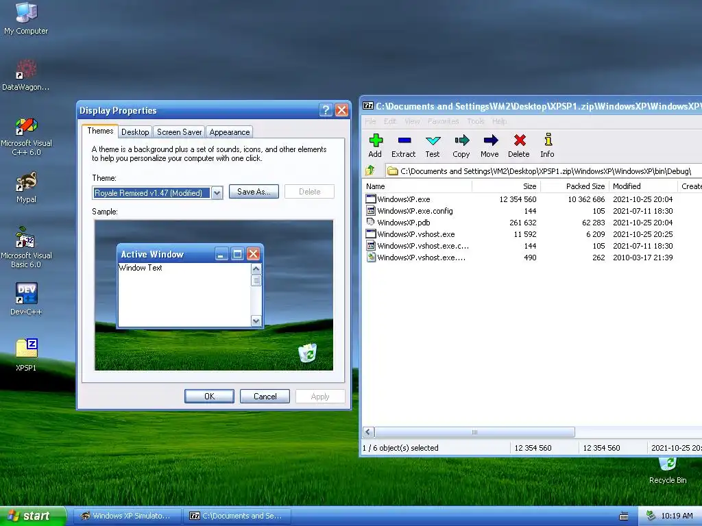The height and width of the screenshot is (526, 702).
Task: Open the Edit menu in 7-Zip
Action: 390,121
